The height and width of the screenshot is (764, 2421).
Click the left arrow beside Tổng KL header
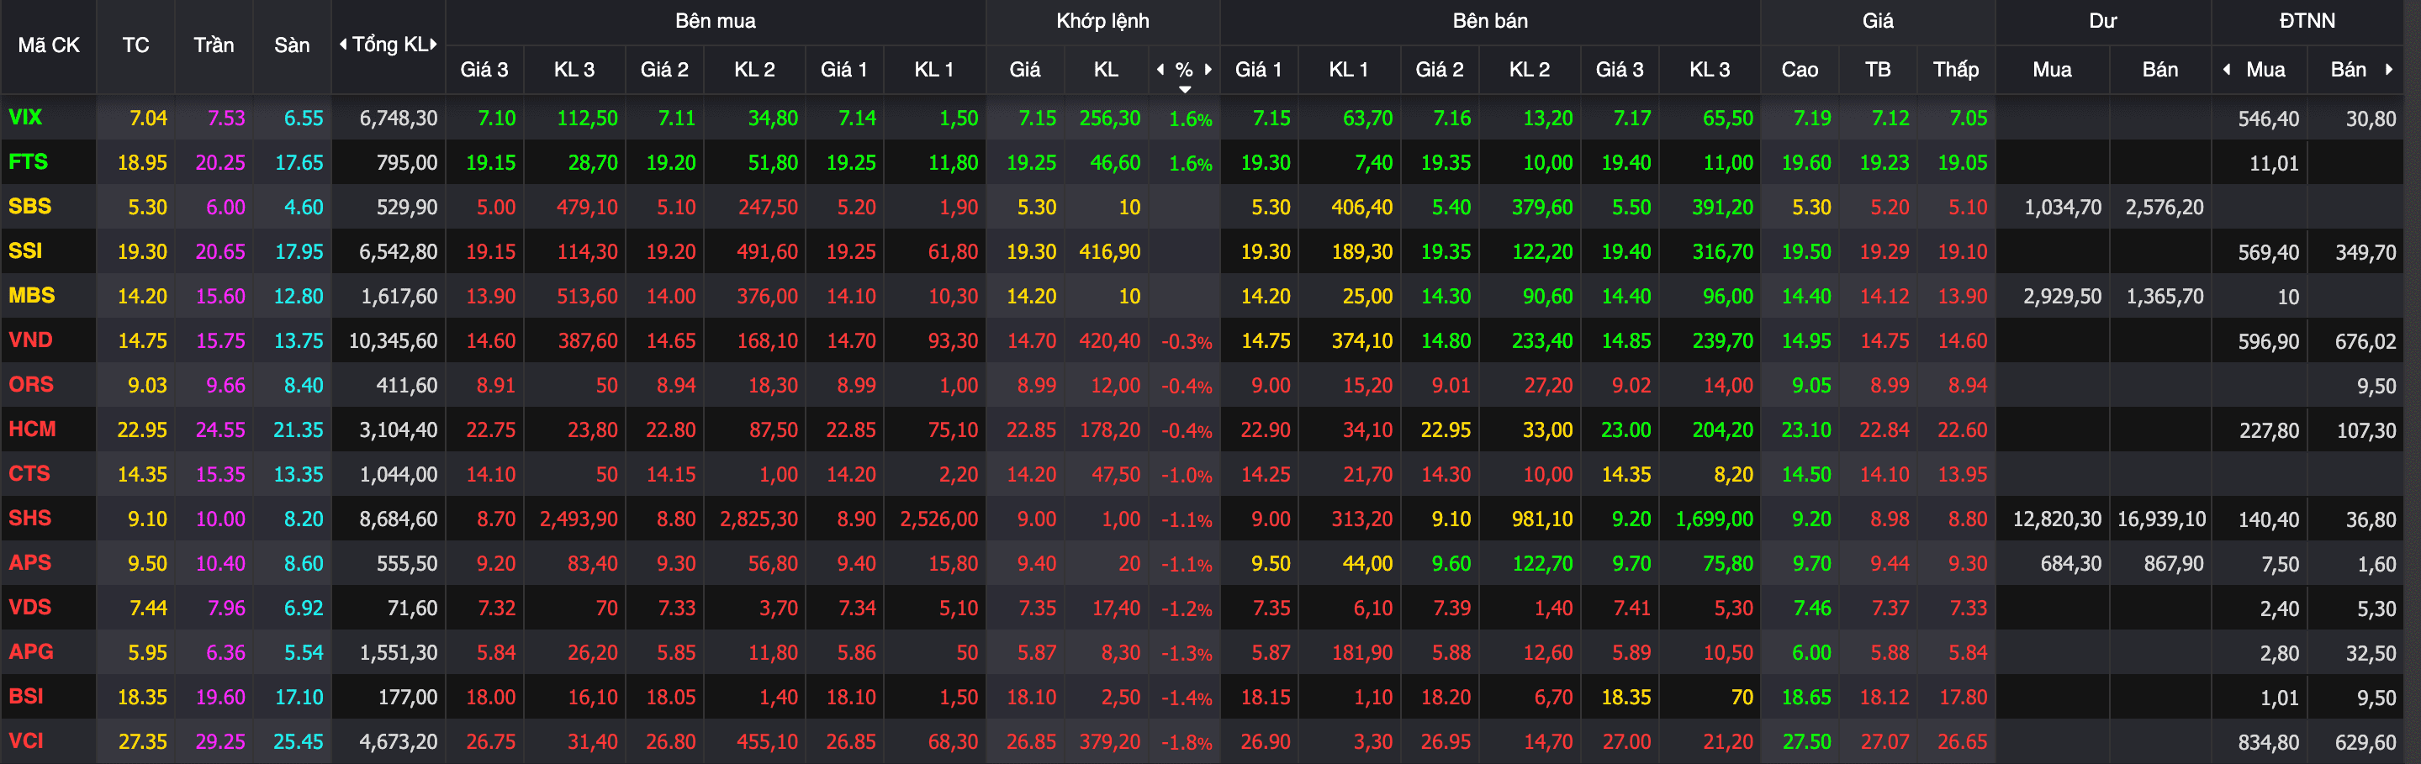343,45
